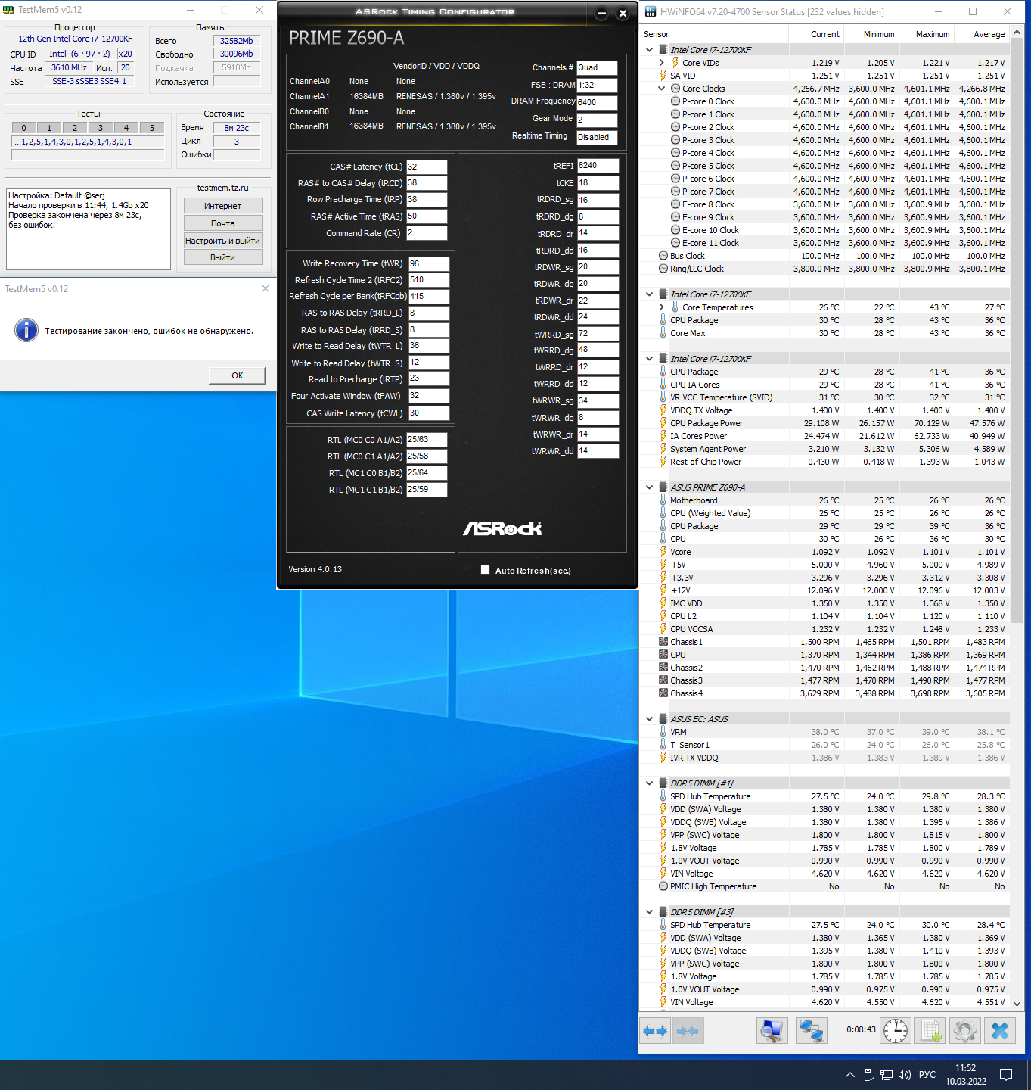Click the Maximum column header
Viewport: 1031px width, 1090px height.
pos(927,34)
